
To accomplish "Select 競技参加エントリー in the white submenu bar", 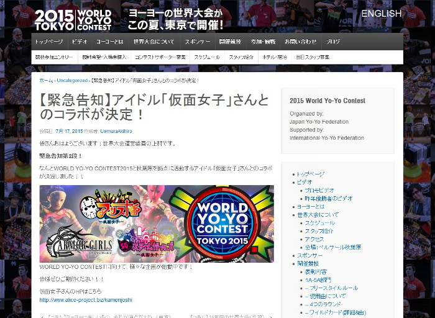I will tap(54, 57).
